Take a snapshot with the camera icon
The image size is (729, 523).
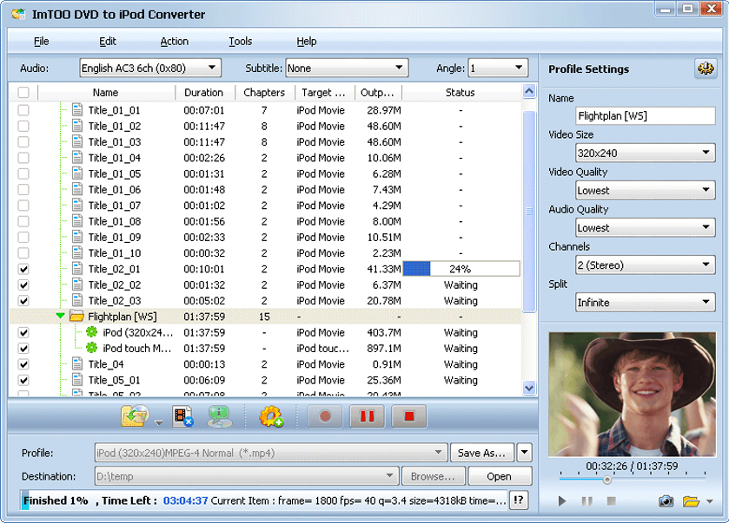coord(666,501)
